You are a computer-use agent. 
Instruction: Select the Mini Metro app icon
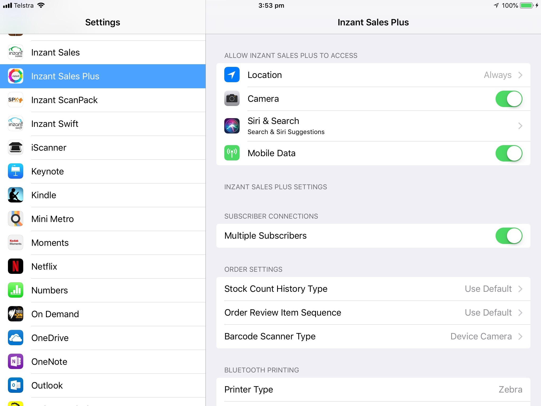tap(16, 219)
